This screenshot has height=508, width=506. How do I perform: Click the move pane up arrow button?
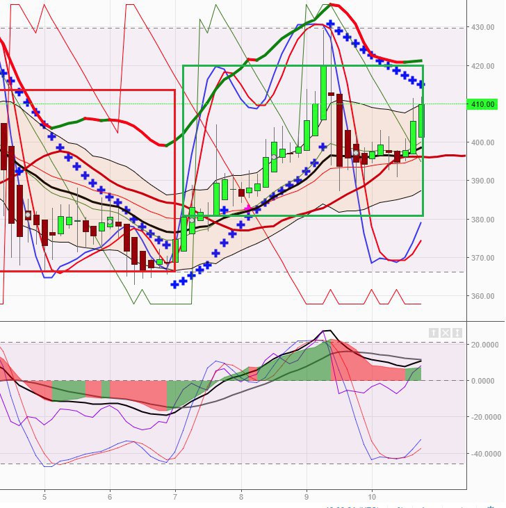(x=434, y=333)
